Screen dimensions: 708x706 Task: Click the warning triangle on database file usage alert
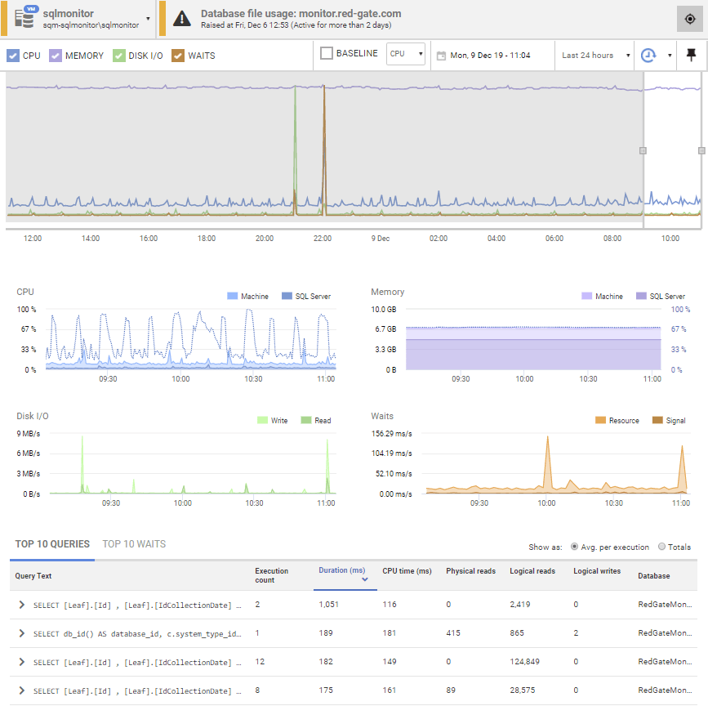coord(180,18)
